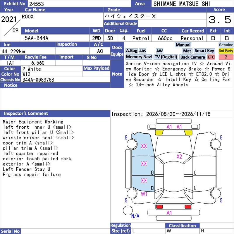This screenshot has width=234, height=234.
Task: Click the color value P White
Action: [32, 69]
